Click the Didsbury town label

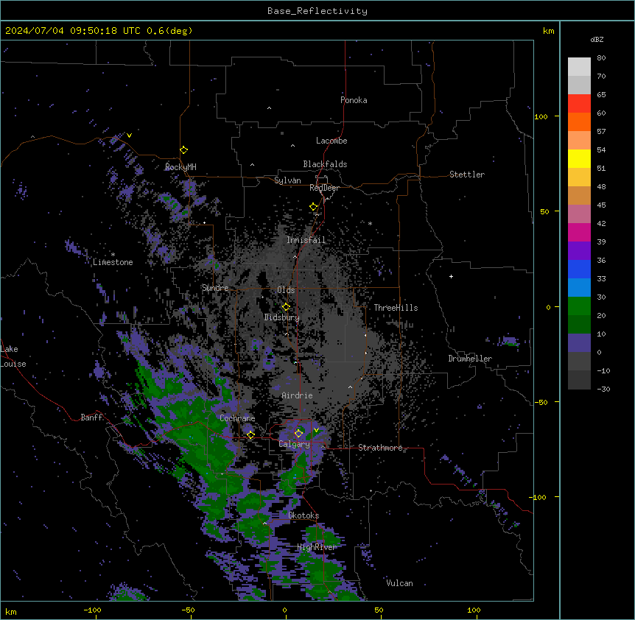[x=282, y=317]
